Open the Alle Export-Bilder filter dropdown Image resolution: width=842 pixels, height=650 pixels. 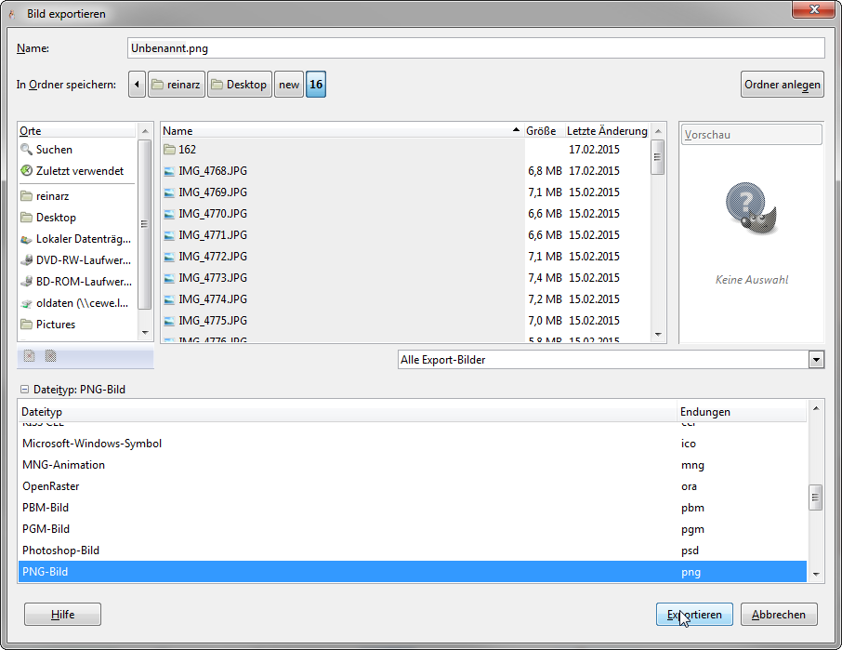[816, 359]
